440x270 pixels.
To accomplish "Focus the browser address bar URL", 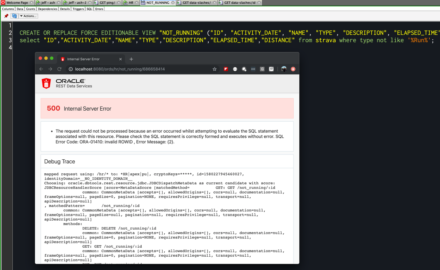I will pos(120,69).
